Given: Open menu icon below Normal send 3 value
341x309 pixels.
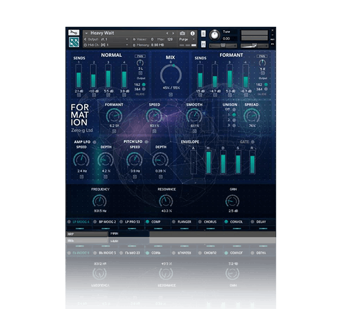Looking at the screenshot, I should pyautogui.click(x=109, y=95).
